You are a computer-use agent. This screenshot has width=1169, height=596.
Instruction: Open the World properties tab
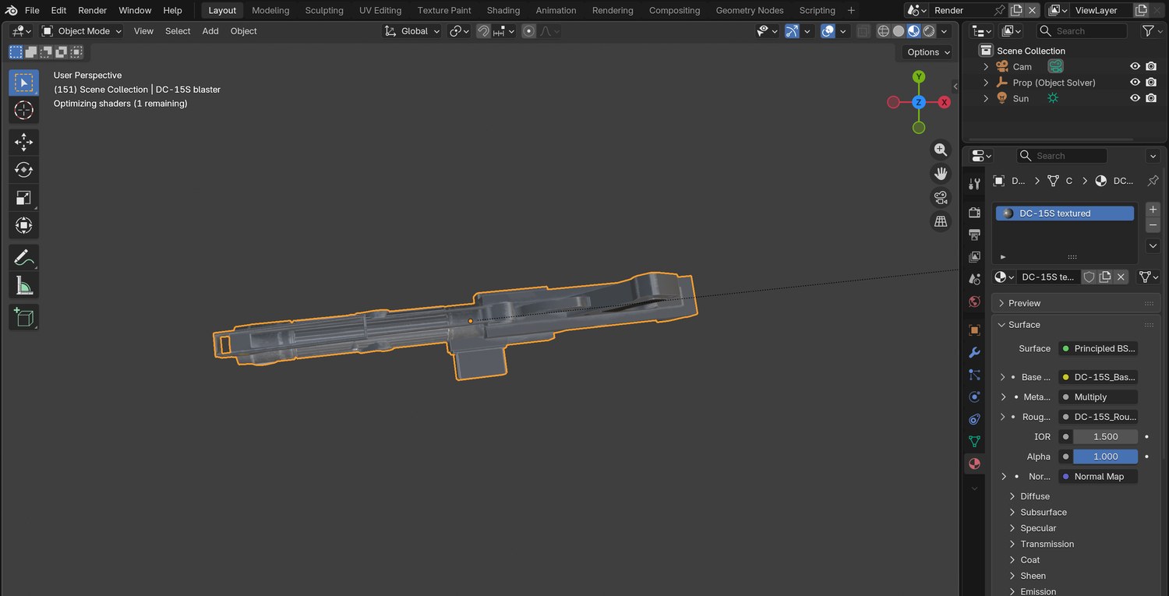(974, 302)
